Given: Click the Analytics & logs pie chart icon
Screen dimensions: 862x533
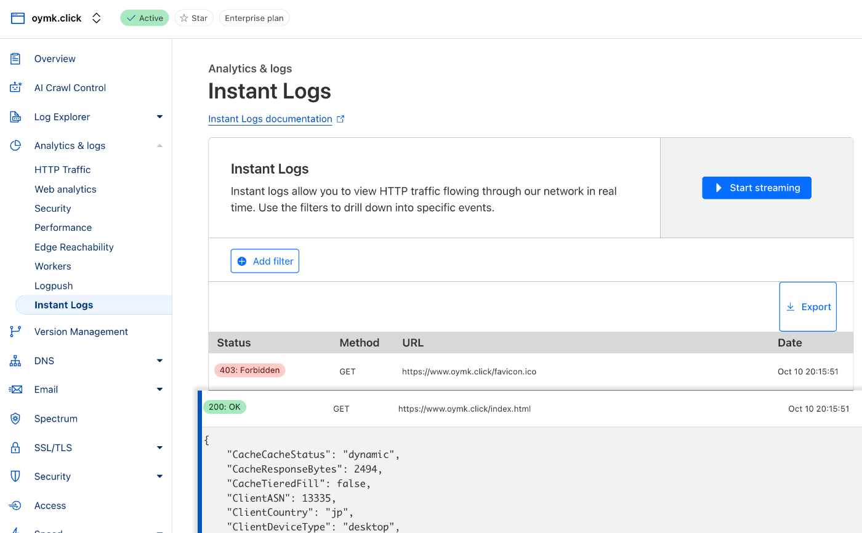Looking at the screenshot, I should click(16, 146).
